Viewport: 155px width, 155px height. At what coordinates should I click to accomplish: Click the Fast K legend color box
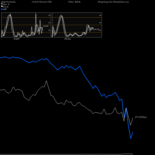[2, 6]
